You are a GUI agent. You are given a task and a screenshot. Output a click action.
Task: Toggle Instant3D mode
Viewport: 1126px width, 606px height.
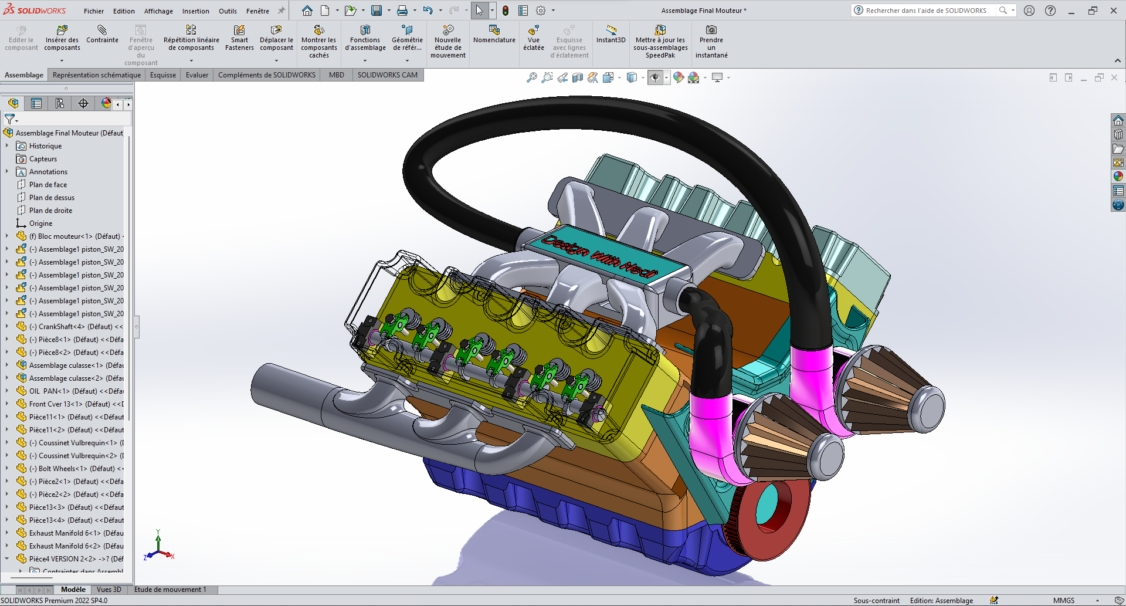[611, 31]
